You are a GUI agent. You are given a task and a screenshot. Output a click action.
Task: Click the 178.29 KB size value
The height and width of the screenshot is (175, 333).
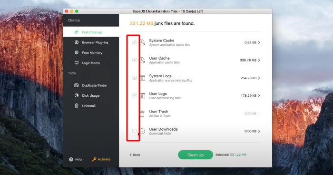(x=248, y=96)
